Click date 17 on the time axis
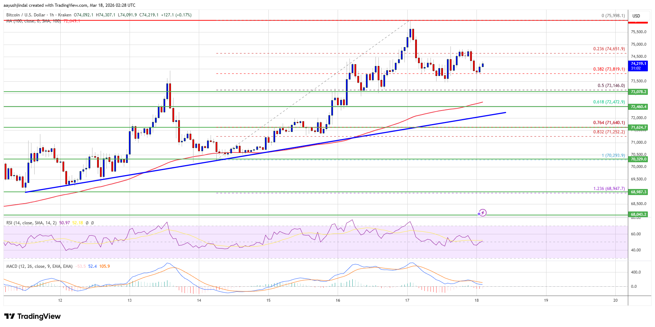 (407, 301)
